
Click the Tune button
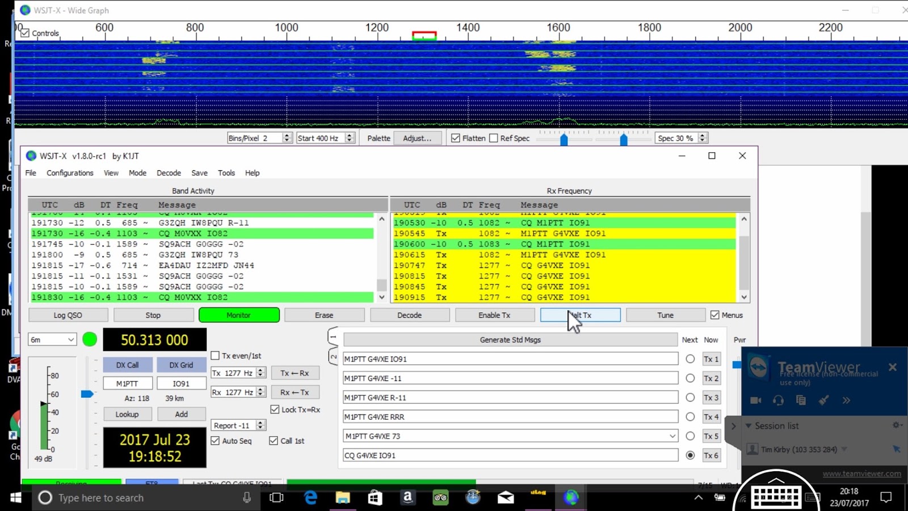(x=666, y=315)
